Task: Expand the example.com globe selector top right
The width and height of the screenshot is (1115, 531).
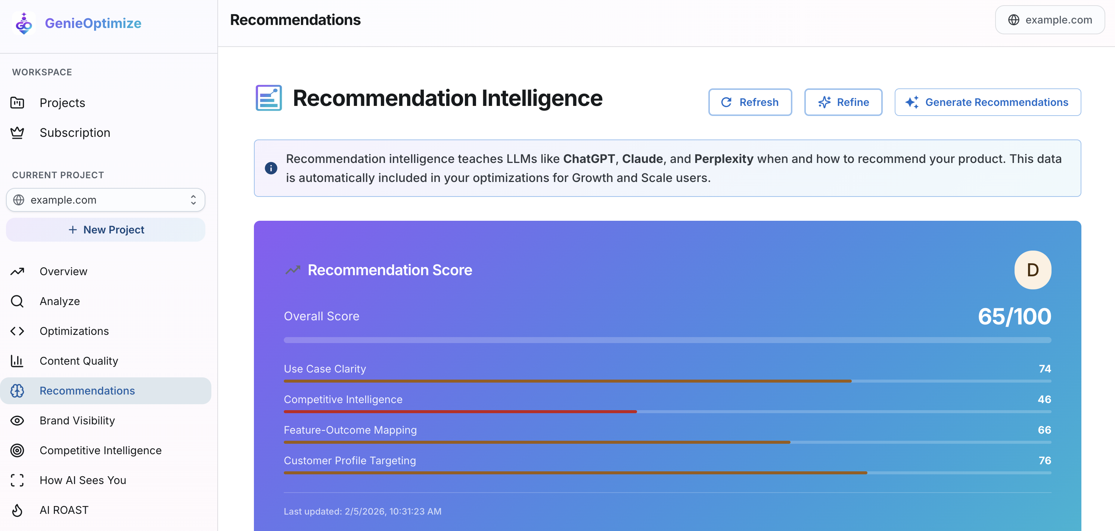Action: coord(1050,19)
